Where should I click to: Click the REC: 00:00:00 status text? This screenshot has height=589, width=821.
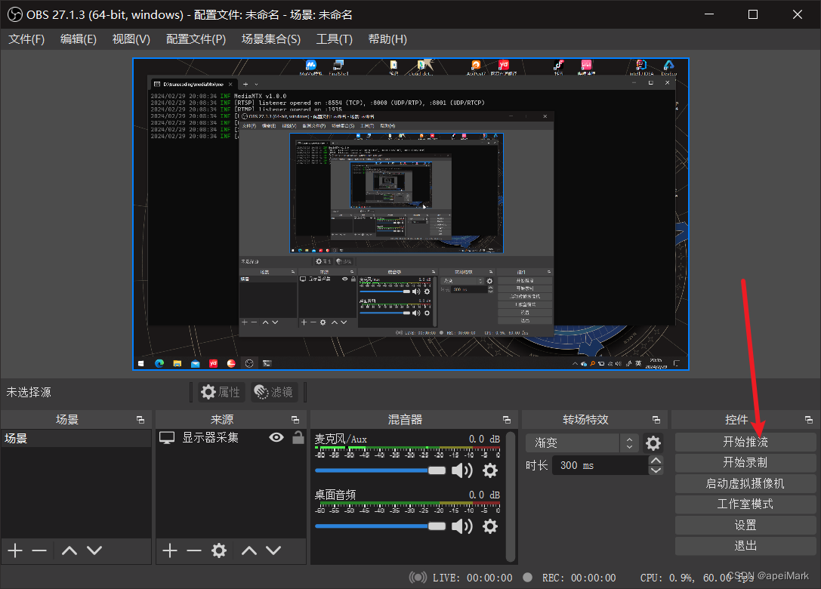[579, 578]
